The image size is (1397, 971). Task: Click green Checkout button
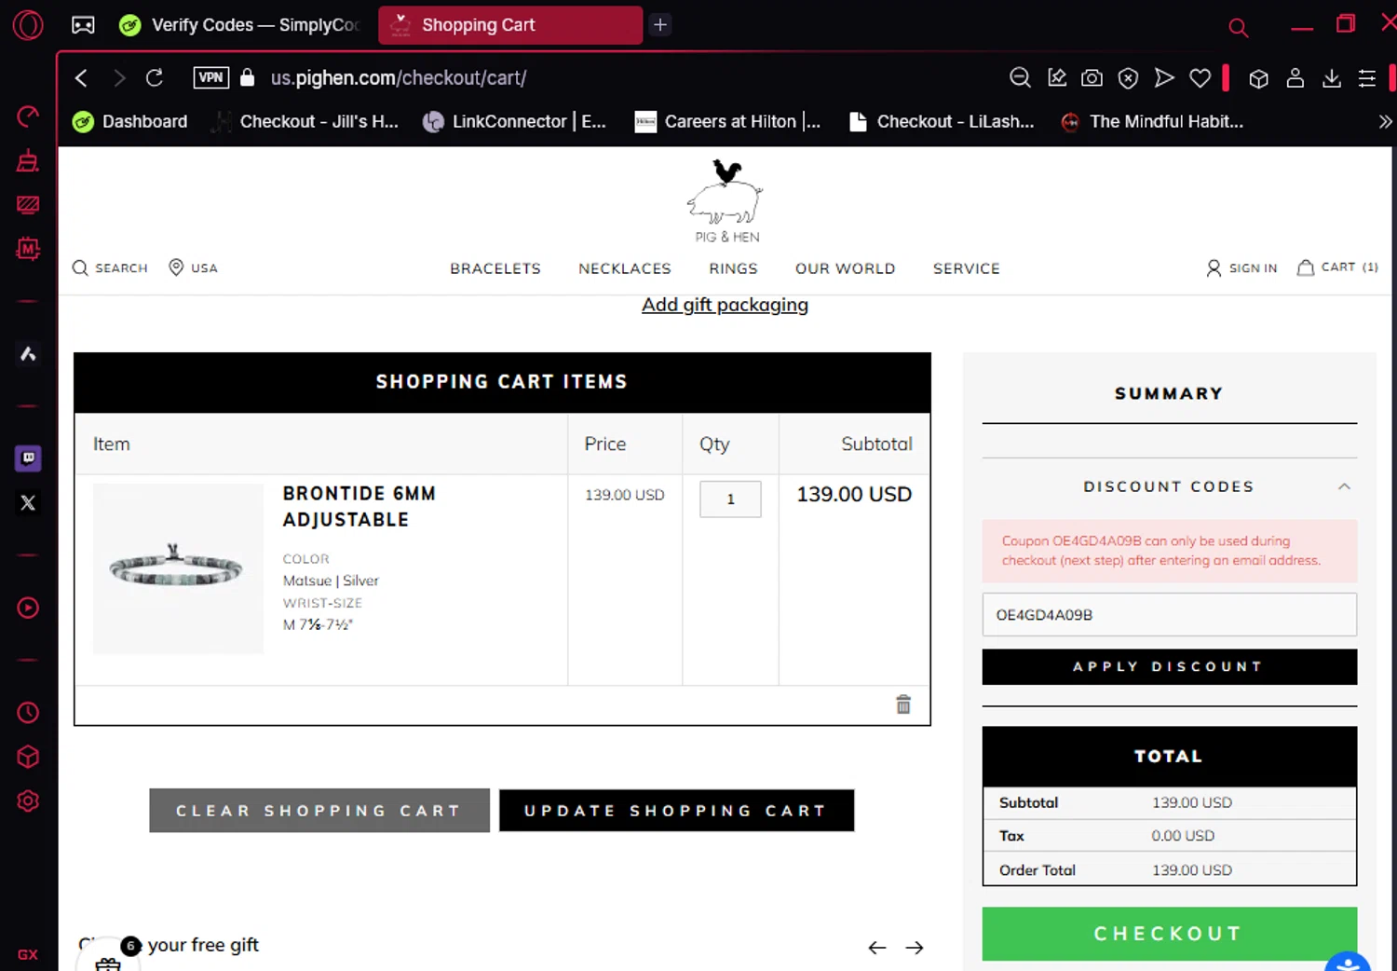click(x=1169, y=934)
